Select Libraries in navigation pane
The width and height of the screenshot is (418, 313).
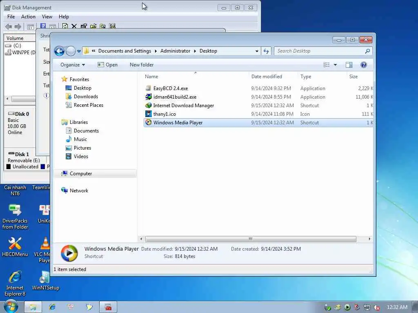(x=78, y=122)
